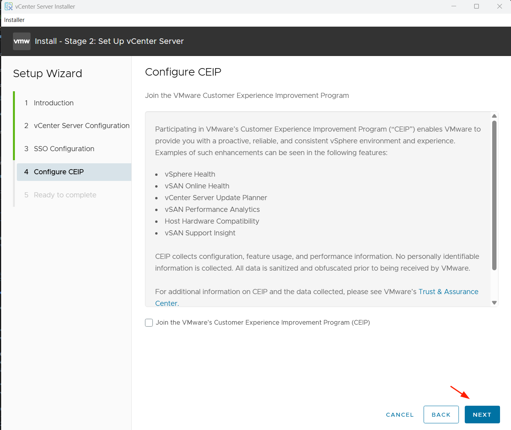
Task: Click the 'vSphere Health' list item
Action: 190,174
